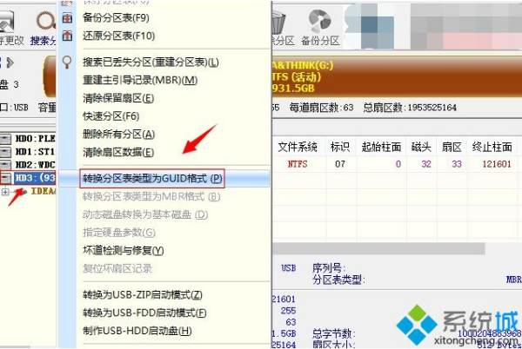Choose 还原分区表(F10) menu entry
This screenshot has width=522, height=349.
click(119, 36)
